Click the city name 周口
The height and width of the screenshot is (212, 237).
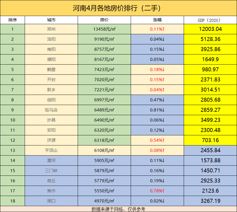coord(51,201)
